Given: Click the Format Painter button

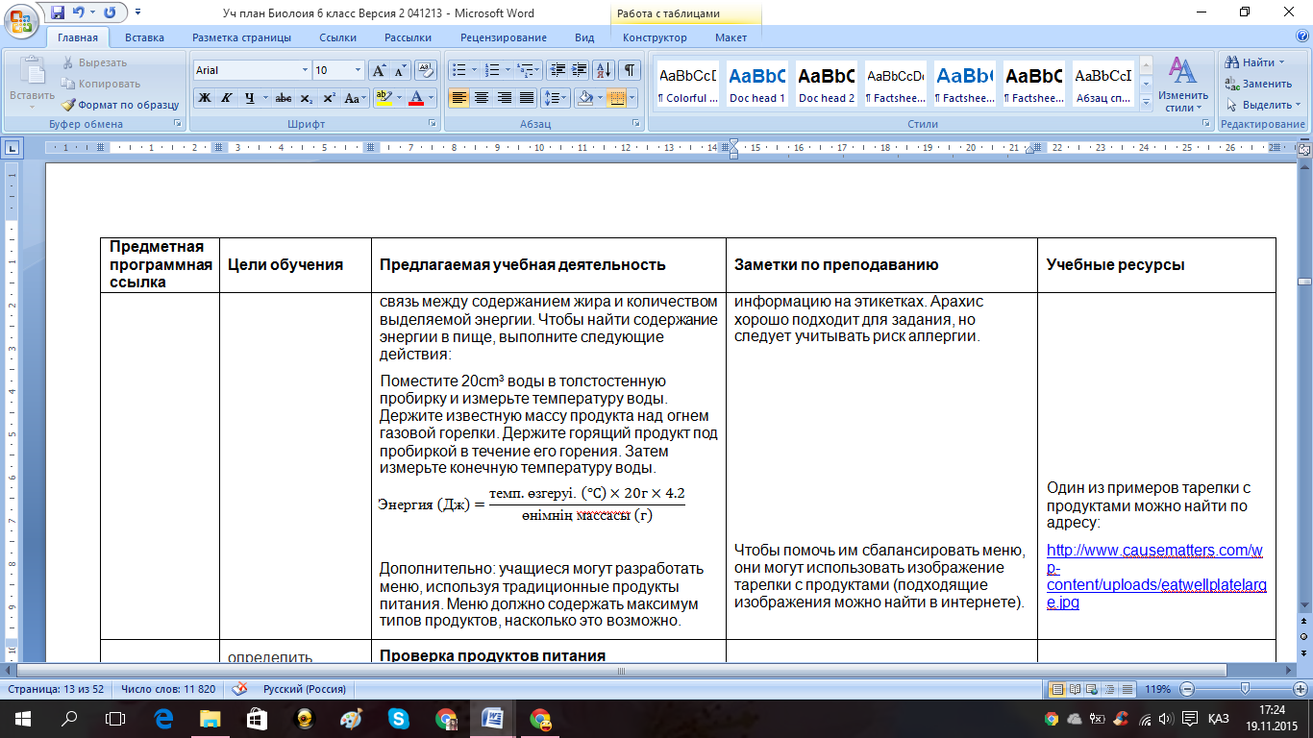Looking at the screenshot, I should (x=120, y=105).
